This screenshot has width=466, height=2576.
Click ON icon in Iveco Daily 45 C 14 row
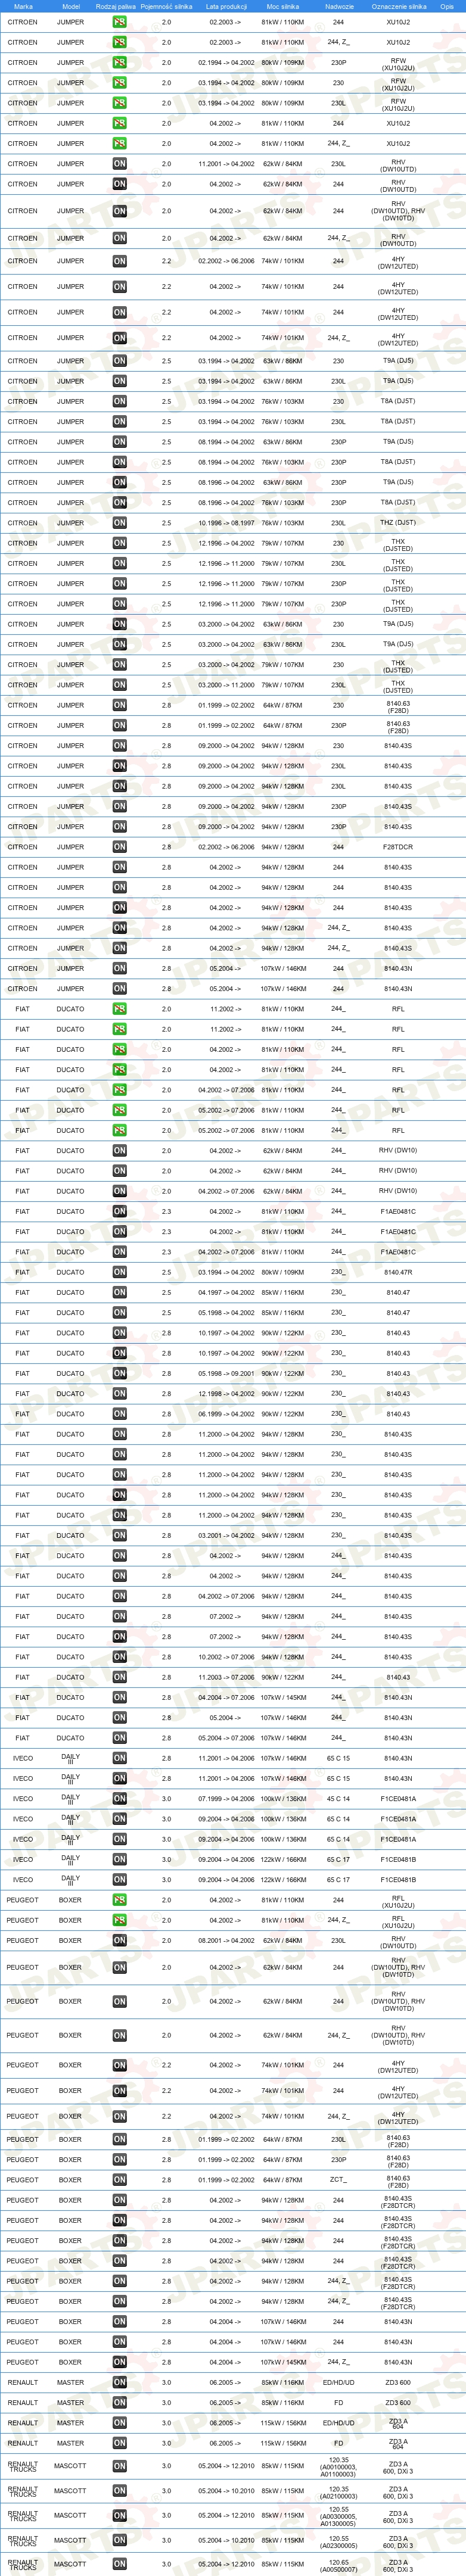[119, 1799]
